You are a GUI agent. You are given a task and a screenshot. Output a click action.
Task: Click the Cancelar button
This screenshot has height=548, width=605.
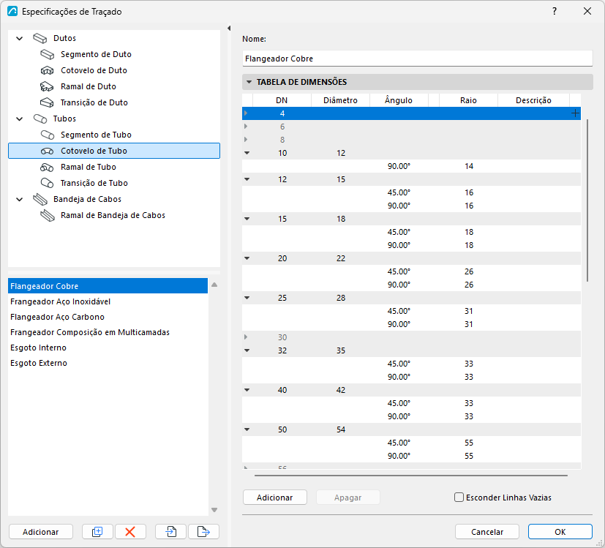point(487,532)
